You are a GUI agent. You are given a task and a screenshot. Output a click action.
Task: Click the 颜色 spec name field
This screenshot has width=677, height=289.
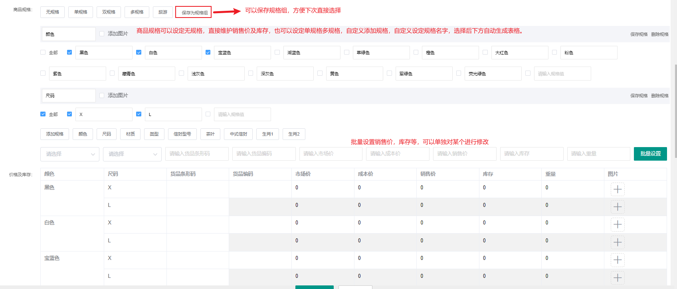coord(69,34)
